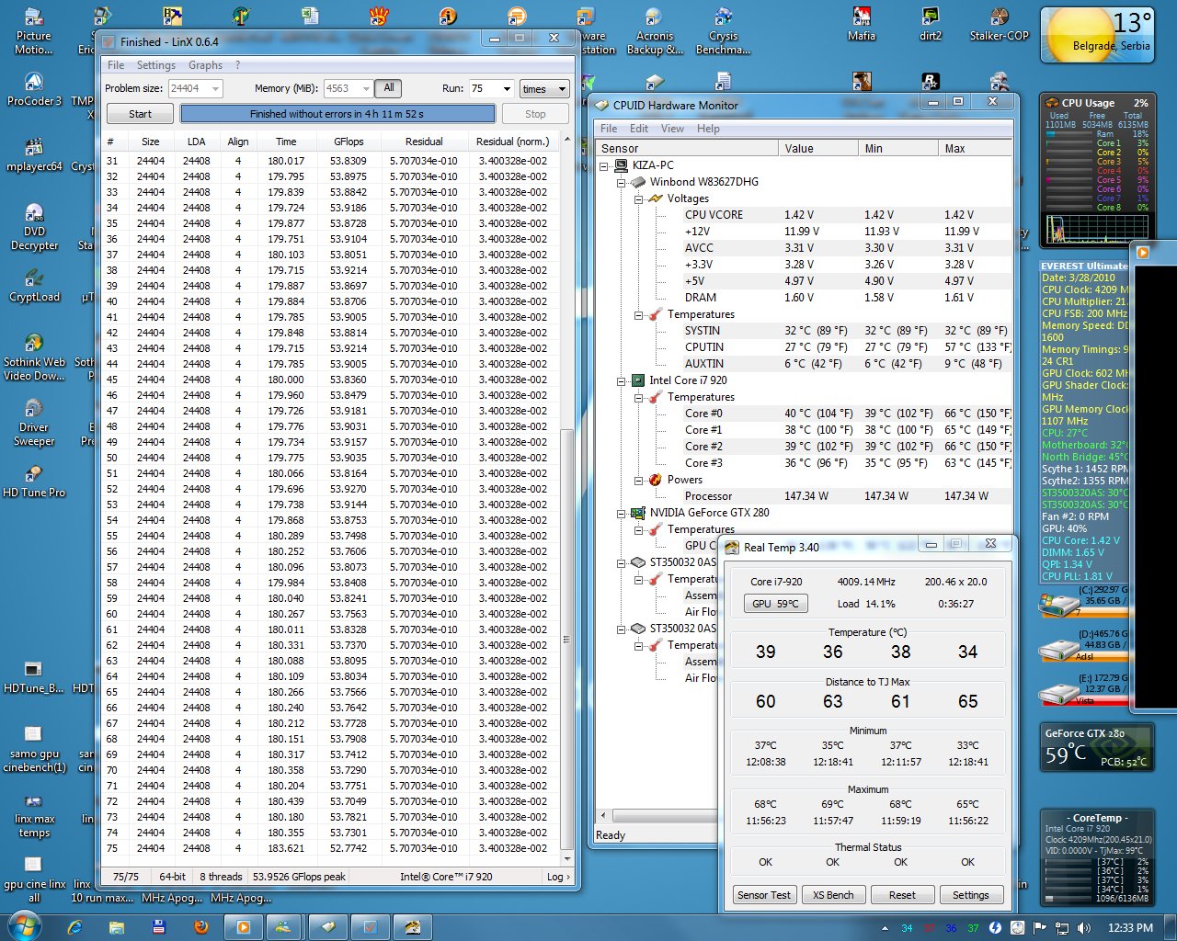
Task: Click the Start button in LinX
Action: (x=140, y=114)
